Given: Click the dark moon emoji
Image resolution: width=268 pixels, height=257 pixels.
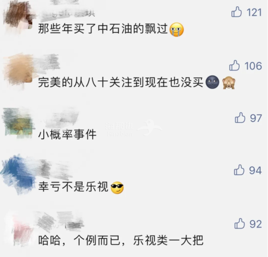Looking at the screenshot, I should pyautogui.click(x=212, y=82).
